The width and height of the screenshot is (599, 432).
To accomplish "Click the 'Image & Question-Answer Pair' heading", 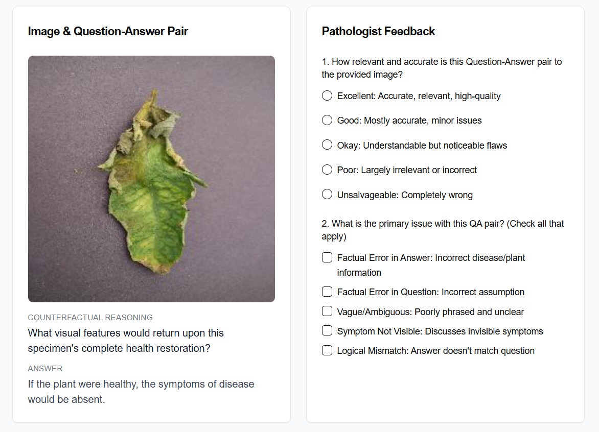I will [108, 31].
